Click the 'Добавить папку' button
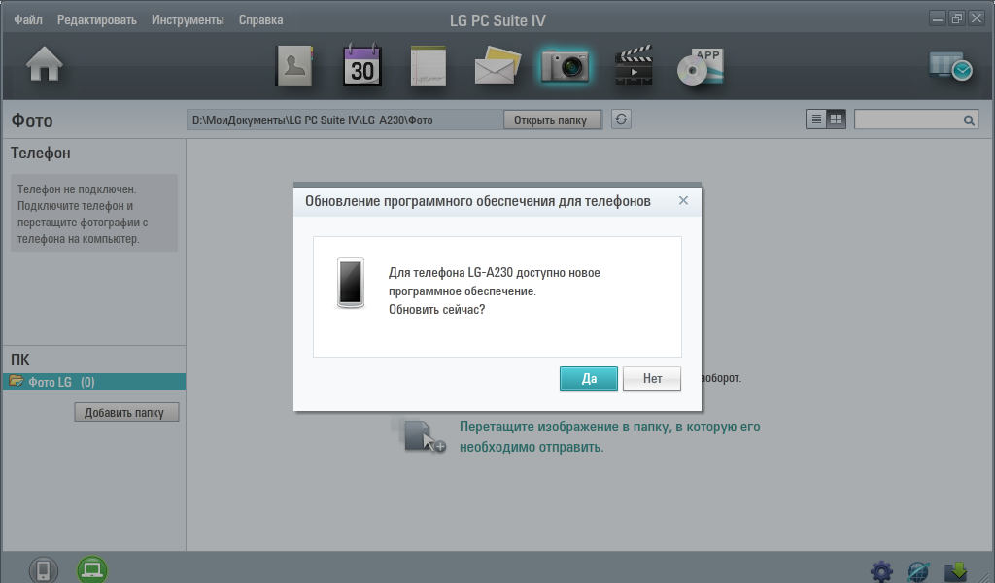This screenshot has height=583, width=995. click(126, 412)
